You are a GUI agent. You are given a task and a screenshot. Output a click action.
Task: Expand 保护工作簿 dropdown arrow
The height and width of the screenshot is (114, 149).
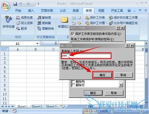click(107, 23)
